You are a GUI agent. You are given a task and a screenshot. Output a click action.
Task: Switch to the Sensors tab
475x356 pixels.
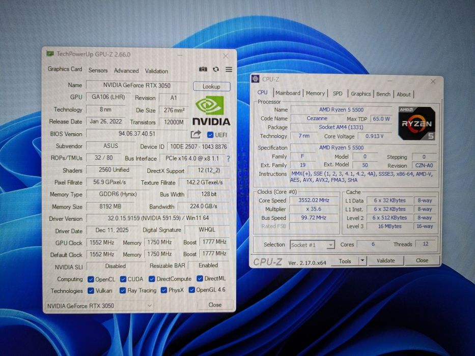point(98,70)
